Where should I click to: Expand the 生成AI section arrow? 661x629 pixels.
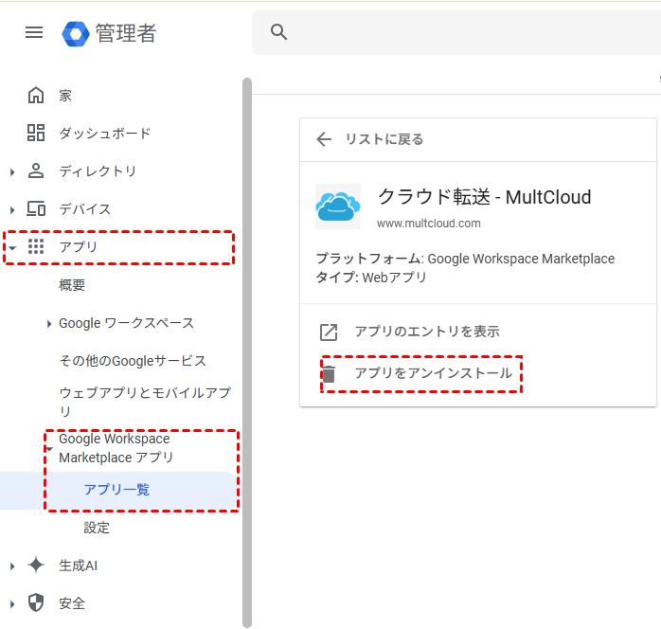point(12,566)
